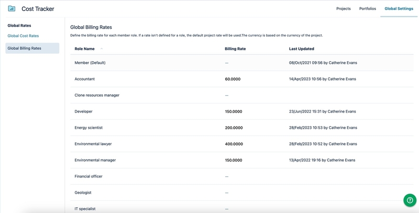Select Global Billing Rates in sidebar
419x213 pixels.
[25, 48]
